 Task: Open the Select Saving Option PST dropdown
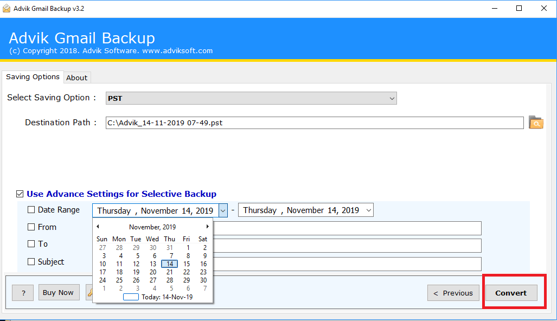click(251, 98)
